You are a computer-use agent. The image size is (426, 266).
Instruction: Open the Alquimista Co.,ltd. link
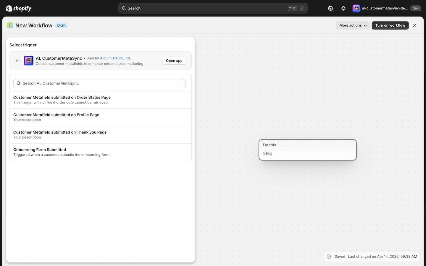click(115, 58)
